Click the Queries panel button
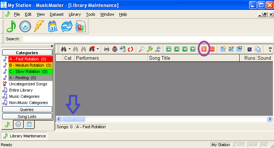The width and height of the screenshot is (274, 148). [27, 110]
